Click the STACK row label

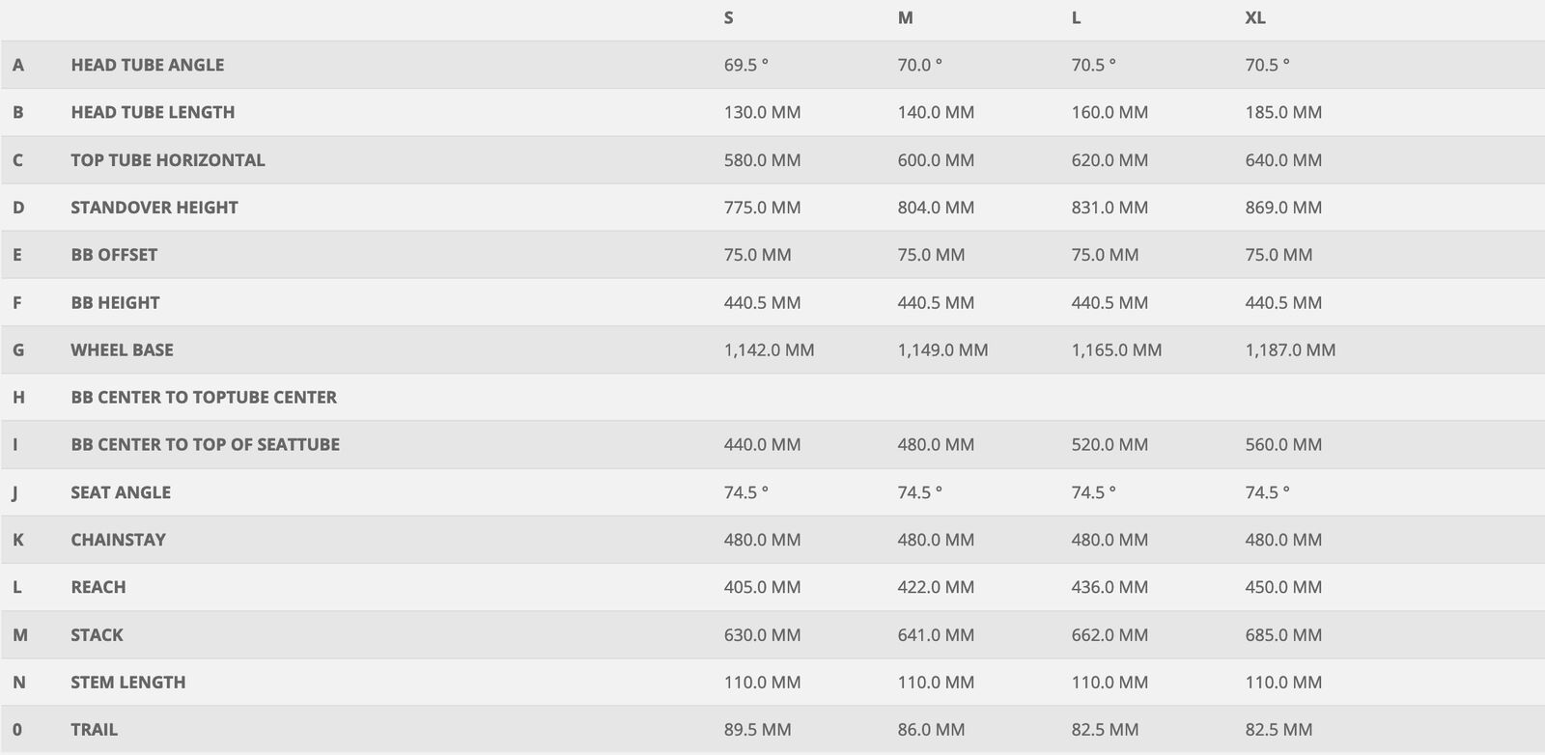tap(97, 634)
